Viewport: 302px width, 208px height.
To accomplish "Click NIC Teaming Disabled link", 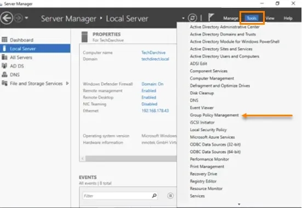I will coord(150,104).
